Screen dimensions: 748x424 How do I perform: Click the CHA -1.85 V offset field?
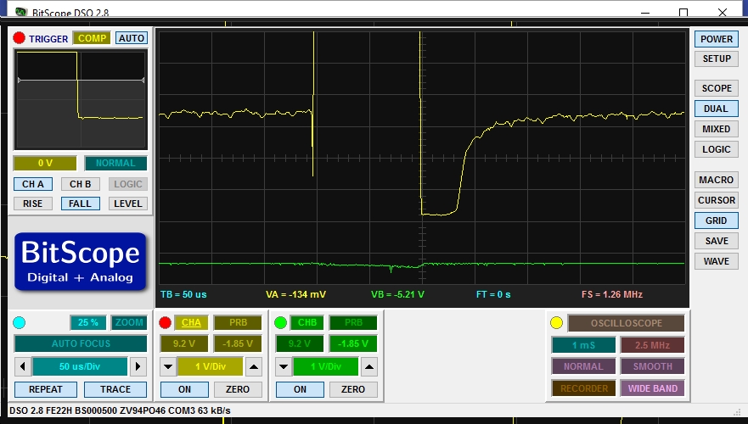[238, 343]
